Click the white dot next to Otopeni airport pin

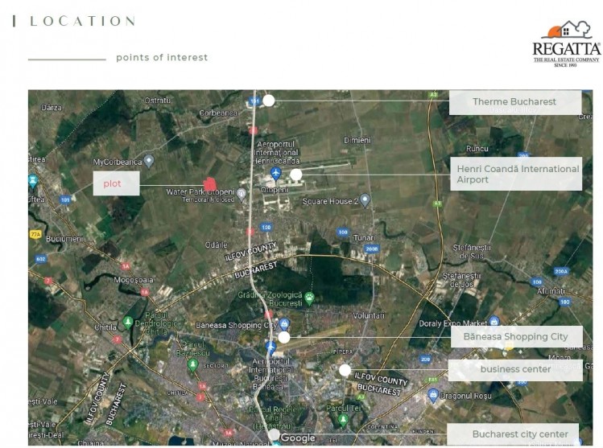click(x=295, y=175)
